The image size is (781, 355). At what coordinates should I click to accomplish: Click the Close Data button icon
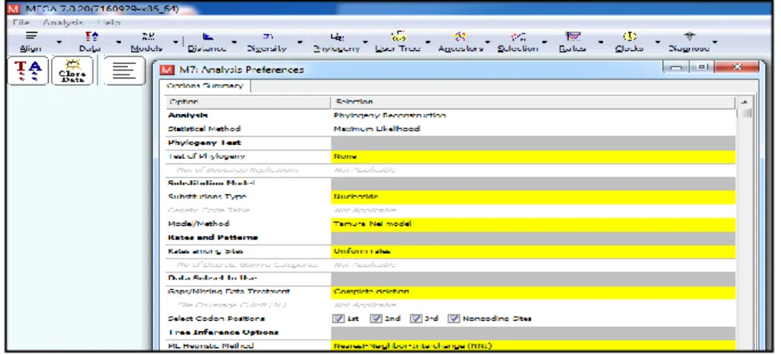72,70
